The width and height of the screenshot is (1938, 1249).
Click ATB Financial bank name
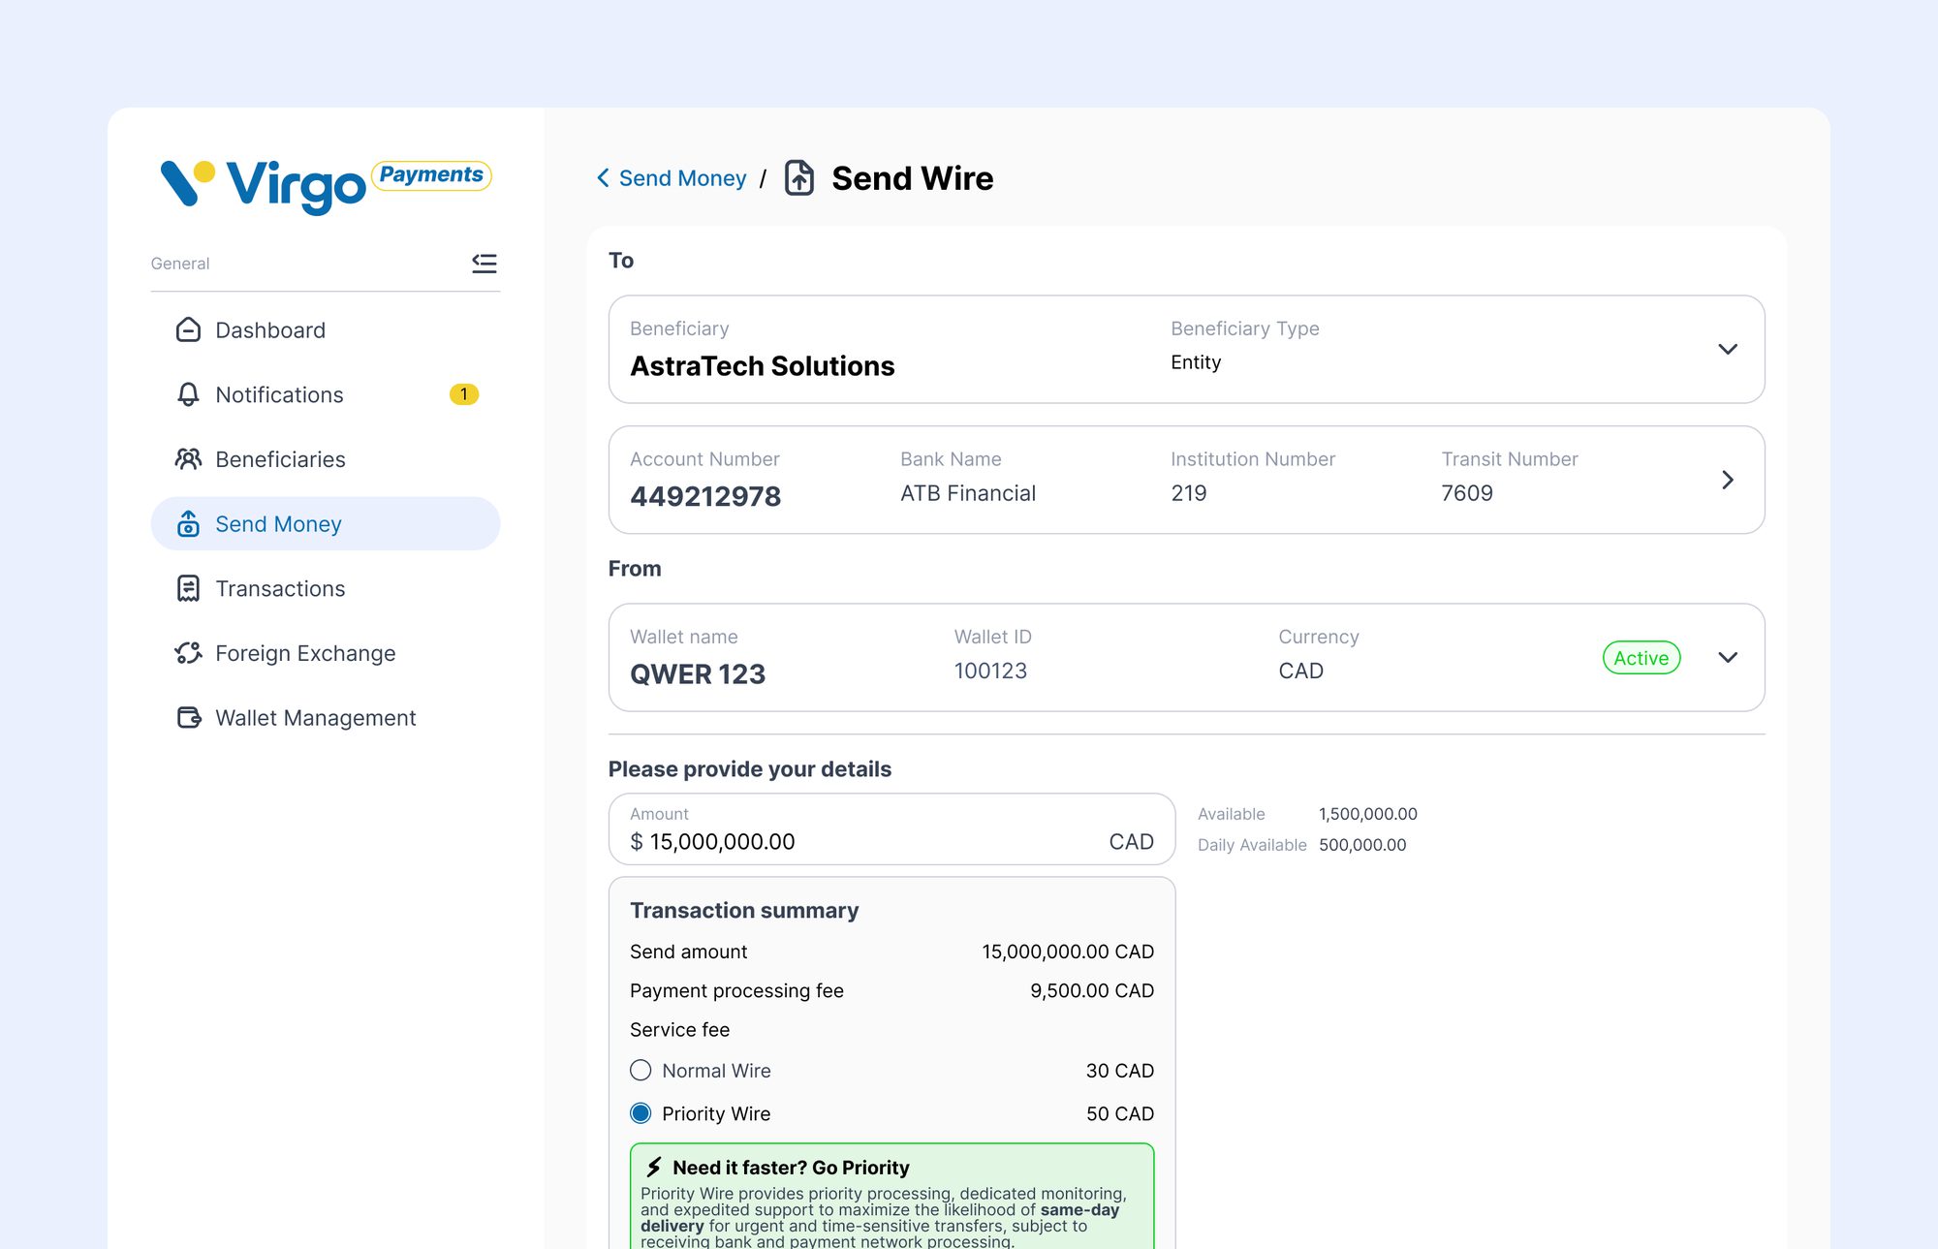click(968, 493)
